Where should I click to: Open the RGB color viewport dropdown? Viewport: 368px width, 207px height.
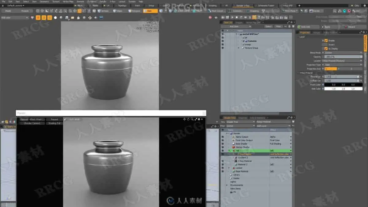tap(15, 18)
